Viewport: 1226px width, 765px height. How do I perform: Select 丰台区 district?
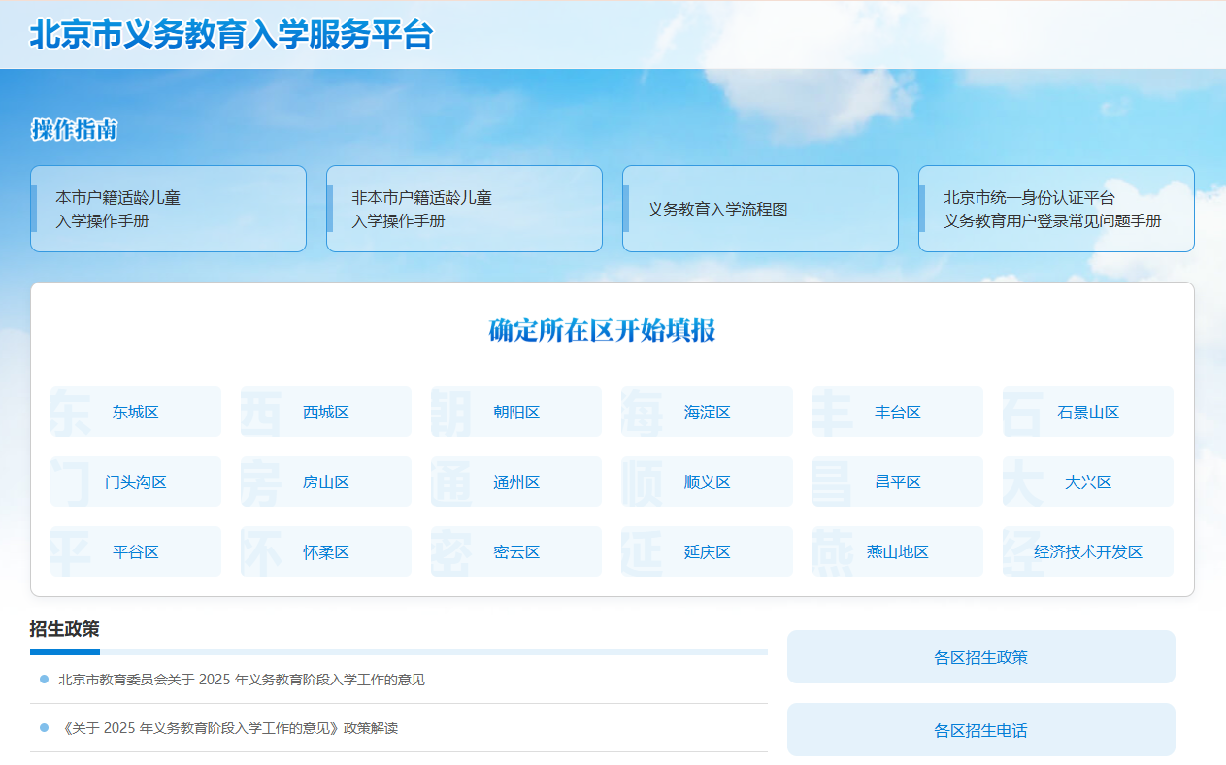point(898,413)
